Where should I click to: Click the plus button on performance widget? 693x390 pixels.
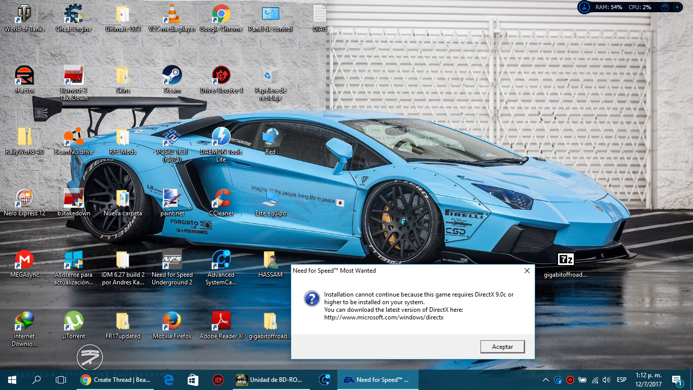click(x=677, y=7)
